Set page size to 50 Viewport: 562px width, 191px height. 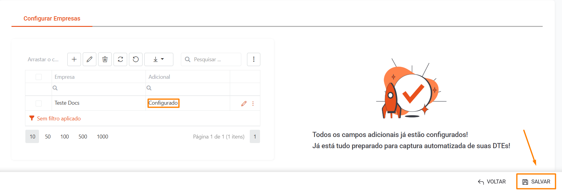click(x=48, y=137)
